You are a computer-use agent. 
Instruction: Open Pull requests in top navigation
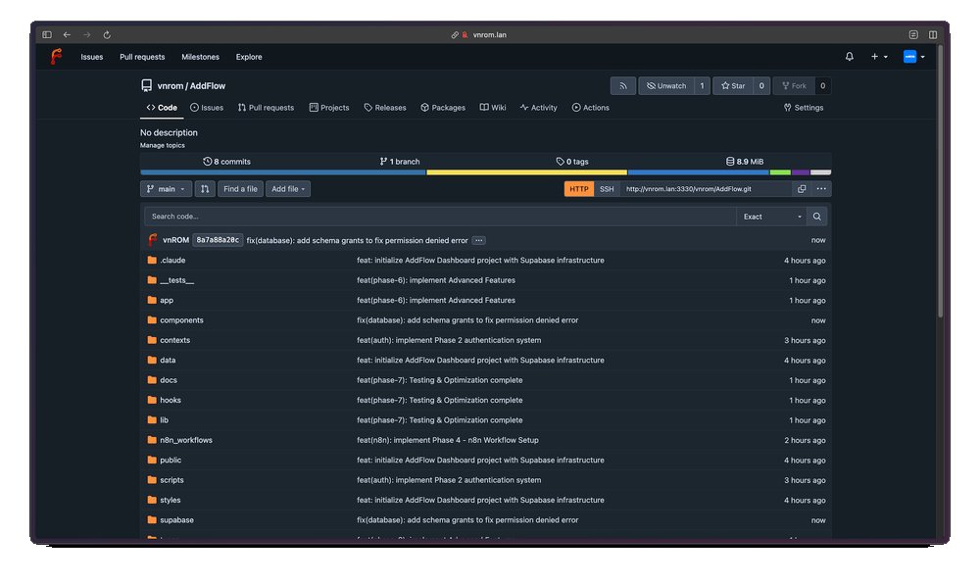tap(142, 57)
